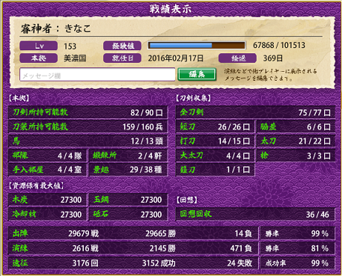Click the 演練 losses value 471 負

[241, 248]
